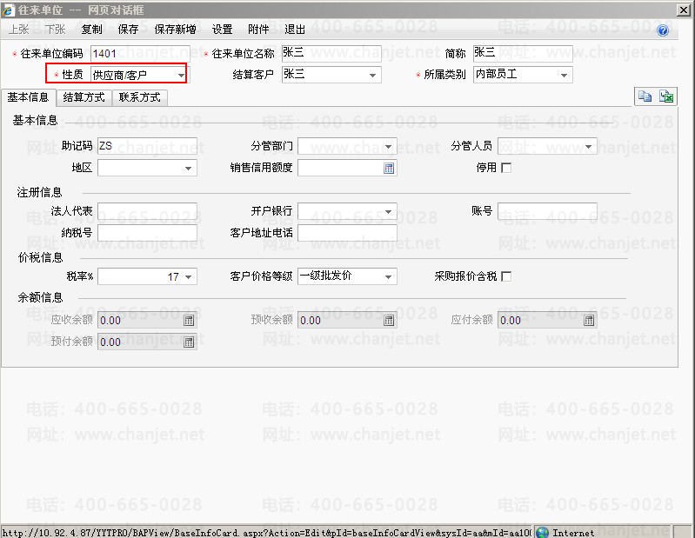Expand the 结算客户 dropdown
695x538 pixels.
(373, 76)
